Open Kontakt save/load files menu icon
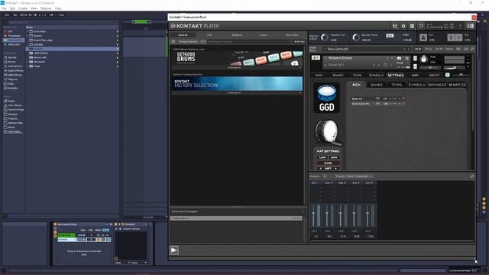This screenshot has width=489, height=275. (x=394, y=26)
